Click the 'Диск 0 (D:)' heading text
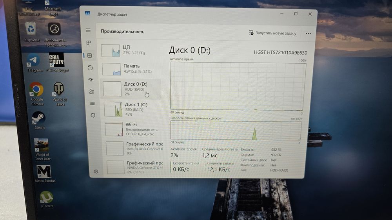The height and width of the screenshot is (220, 392). point(190,50)
